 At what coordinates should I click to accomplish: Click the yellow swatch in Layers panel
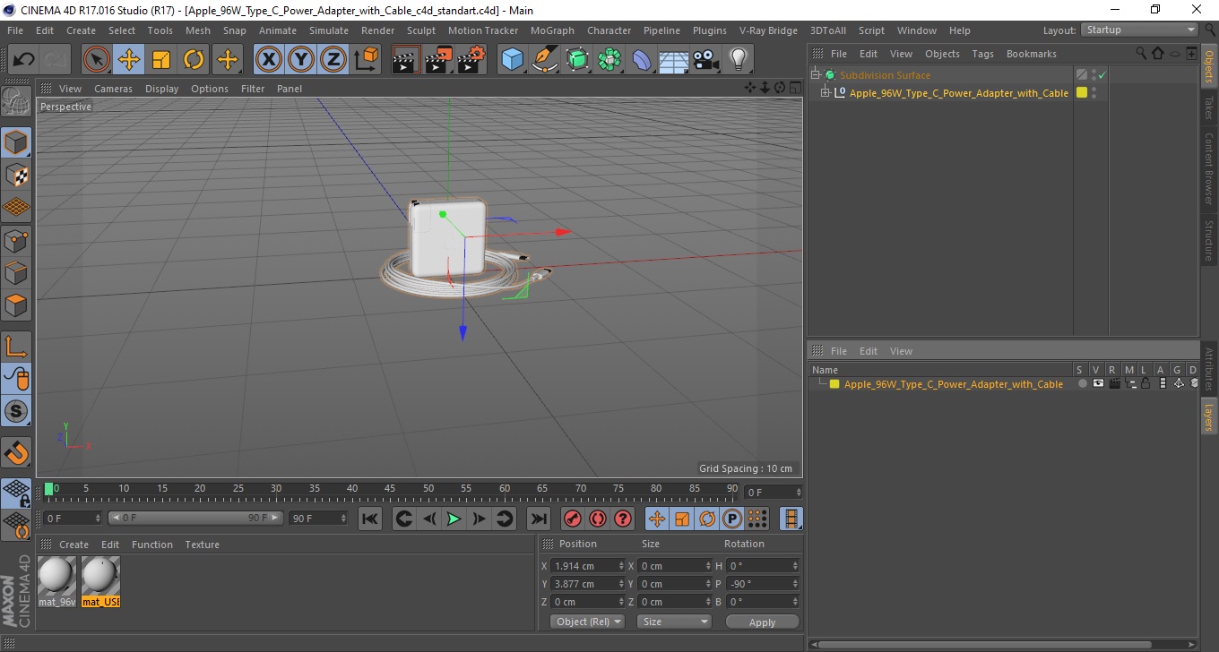click(x=834, y=384)
